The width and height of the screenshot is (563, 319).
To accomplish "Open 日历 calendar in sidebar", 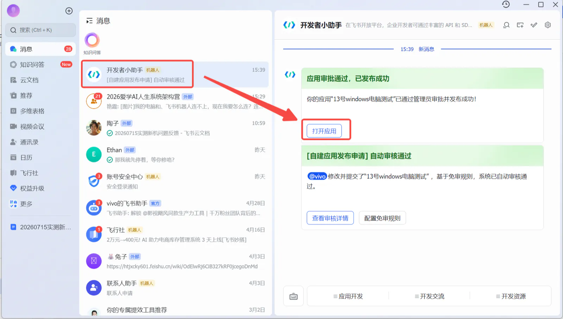I will coord(40,157).
